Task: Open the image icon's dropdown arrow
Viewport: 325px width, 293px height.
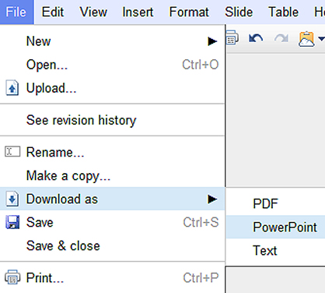Action: (x=321, y=39)
